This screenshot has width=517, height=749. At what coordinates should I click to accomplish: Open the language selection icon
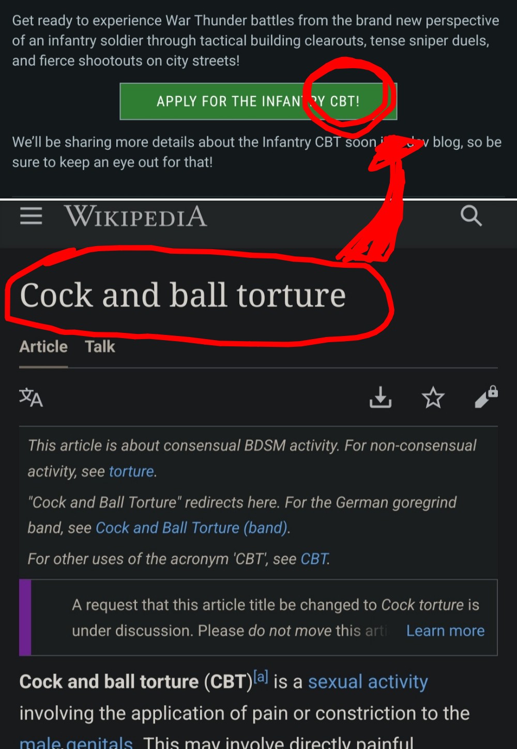click(31, 398)
